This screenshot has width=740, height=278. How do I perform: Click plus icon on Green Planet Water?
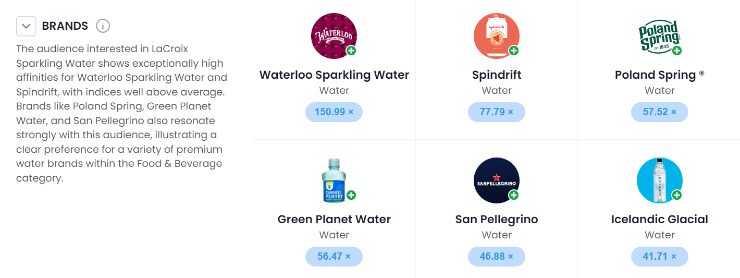351,195
